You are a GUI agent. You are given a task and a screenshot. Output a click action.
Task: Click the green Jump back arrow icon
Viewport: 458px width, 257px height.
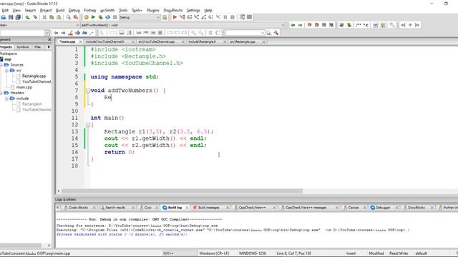[x=293, y=26]
